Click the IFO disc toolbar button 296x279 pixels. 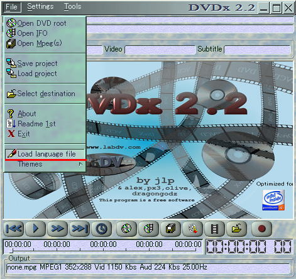tap(149, 229)
